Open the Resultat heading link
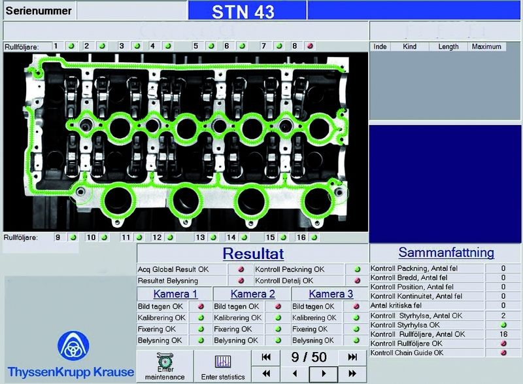This screenshot has width=523, height=384. pyautogui.click(x=253, y=254)
